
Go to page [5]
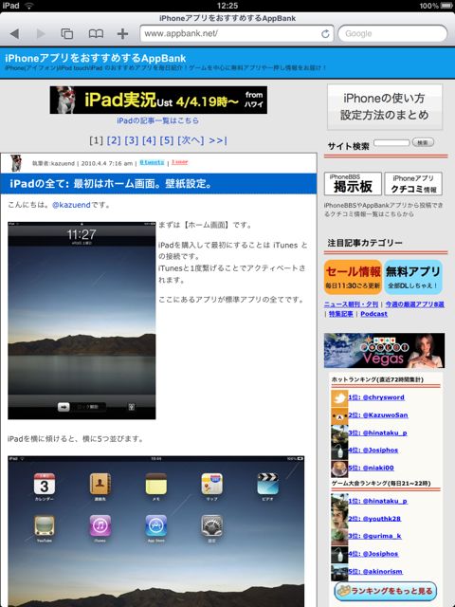coord(167,140)
